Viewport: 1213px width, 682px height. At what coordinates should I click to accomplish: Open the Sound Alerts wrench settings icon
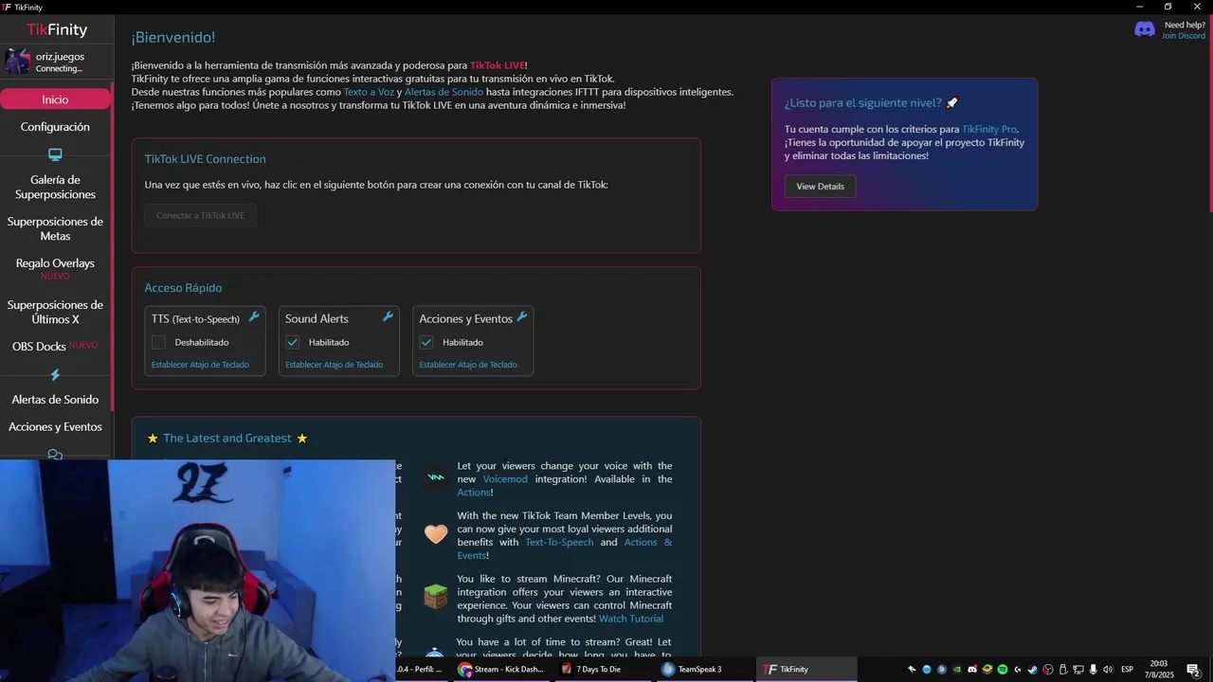tap(388, 317)
